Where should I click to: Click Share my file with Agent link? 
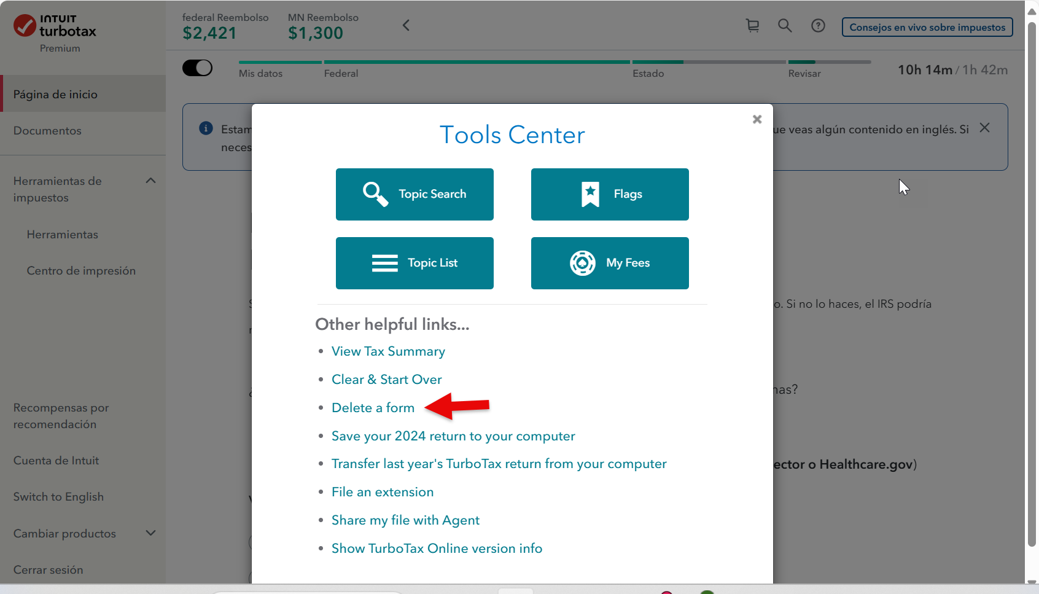[405, 520]
